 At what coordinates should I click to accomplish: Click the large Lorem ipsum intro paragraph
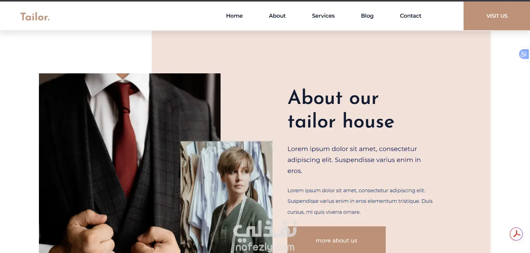354,160
